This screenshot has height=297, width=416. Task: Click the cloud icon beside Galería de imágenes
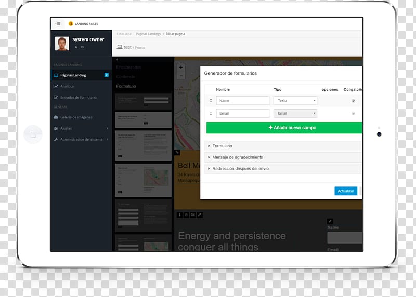pyautogui.click(x=56, y=117)
